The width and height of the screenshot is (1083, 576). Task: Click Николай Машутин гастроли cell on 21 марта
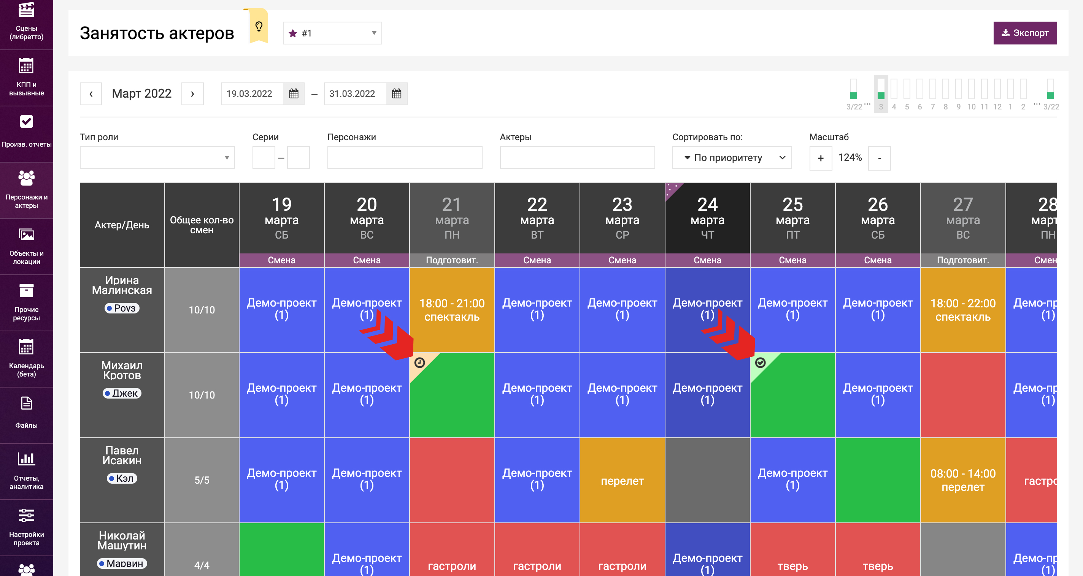(452, 549)
